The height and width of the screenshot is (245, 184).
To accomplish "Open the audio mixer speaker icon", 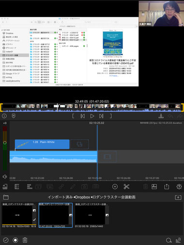I will pyautogui.click(x=4, y=177).
